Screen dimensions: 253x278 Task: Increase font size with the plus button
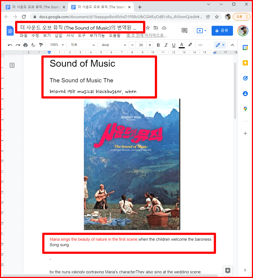pos(150,45)
